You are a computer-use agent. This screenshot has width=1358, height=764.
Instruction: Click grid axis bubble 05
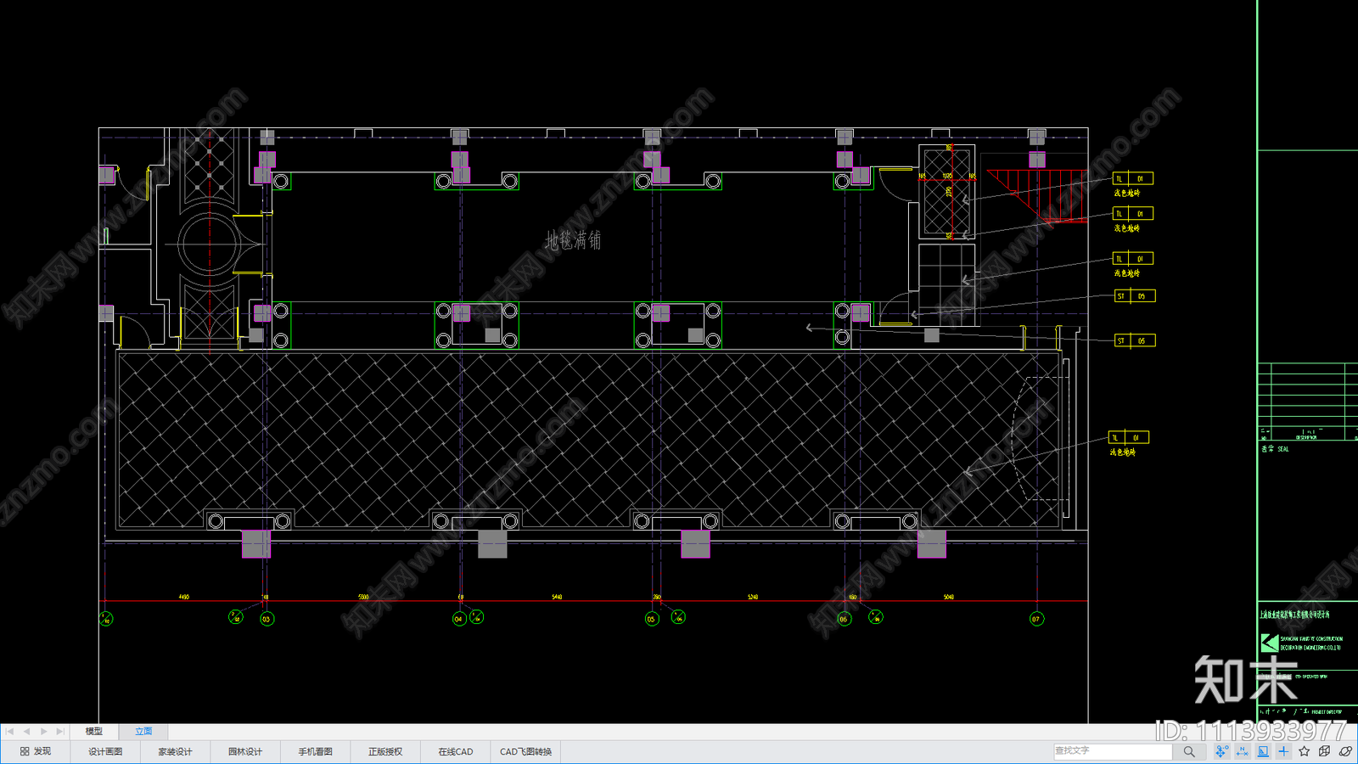[652, 619]
